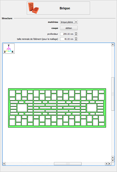Click the taille minimale value field
117x172 pixels.
click(x=67, y=39)
